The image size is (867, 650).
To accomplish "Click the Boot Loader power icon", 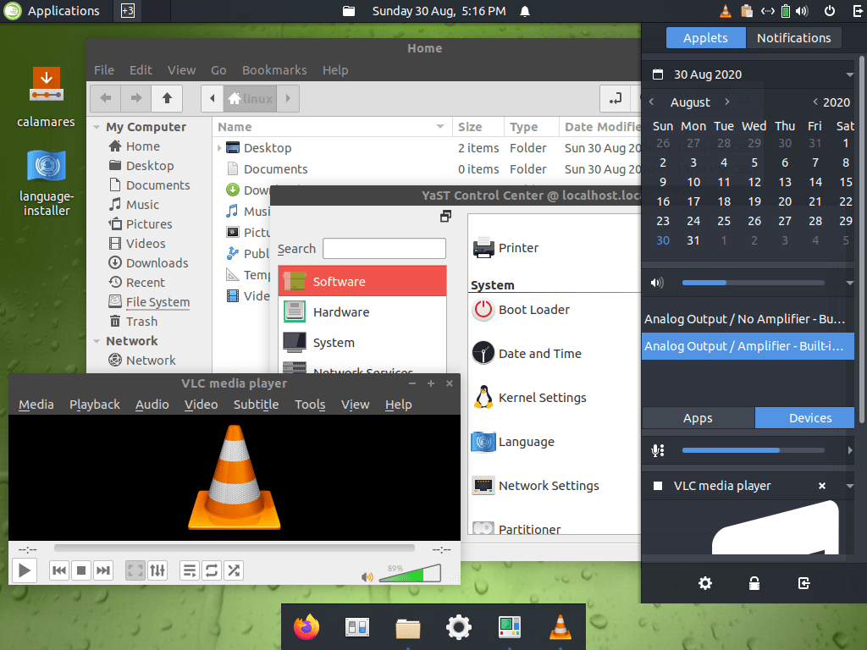I will click(x=483, y=310).
